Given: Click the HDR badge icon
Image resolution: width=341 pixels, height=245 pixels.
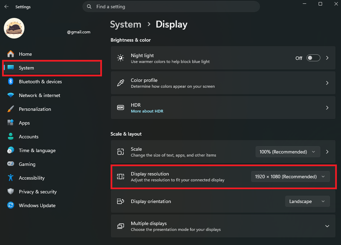Looking at the screenshot, I should point(121,108).
